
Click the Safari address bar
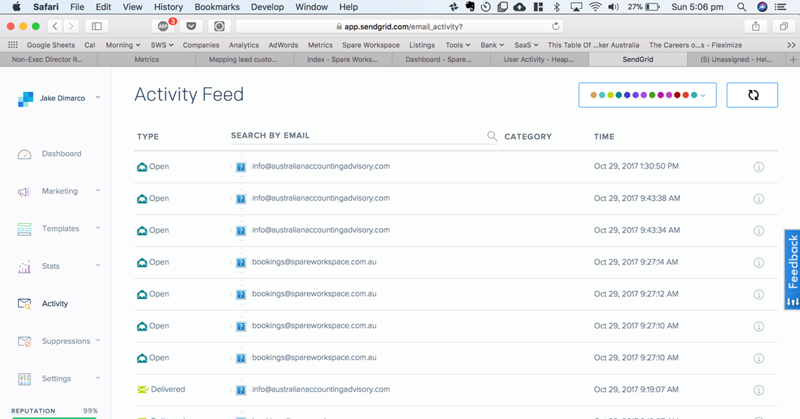click(399, 27)
